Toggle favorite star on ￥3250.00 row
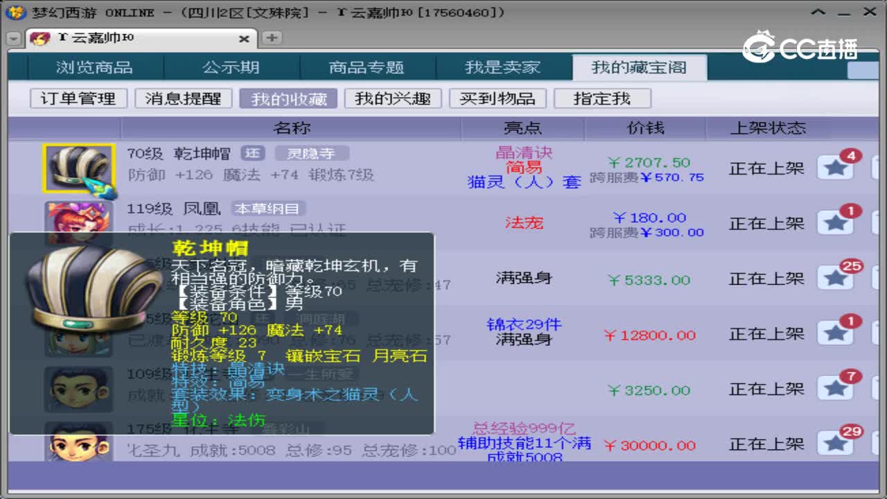The image size is (887, 499). [836, 389]
